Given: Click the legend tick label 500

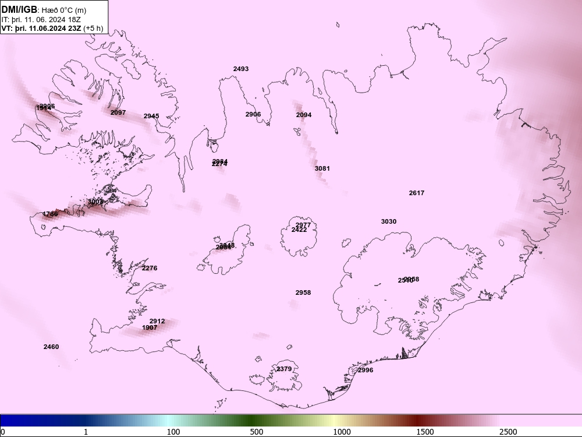Looking at the screenshot, I should coord(257,432).
